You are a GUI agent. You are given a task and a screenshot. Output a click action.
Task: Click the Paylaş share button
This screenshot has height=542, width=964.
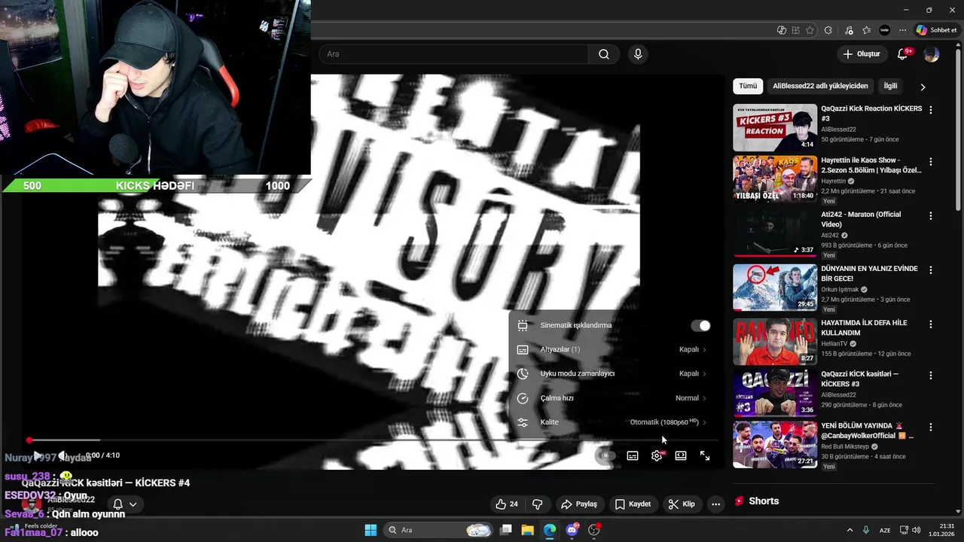point(578,504)
